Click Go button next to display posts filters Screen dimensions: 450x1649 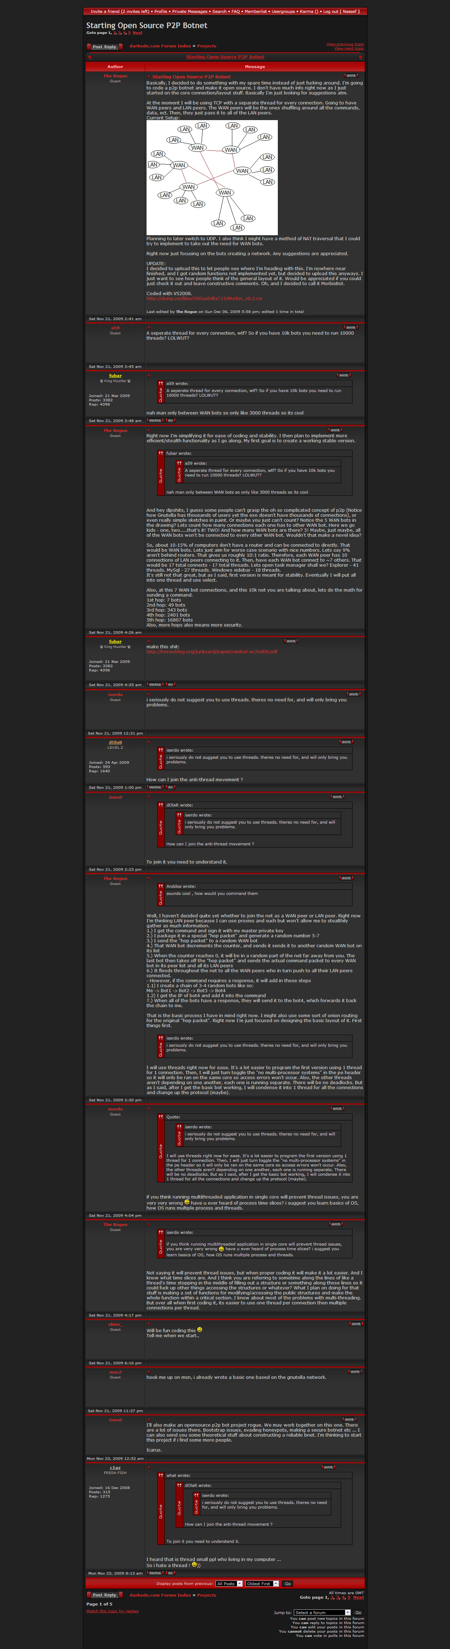(288, 1584)
